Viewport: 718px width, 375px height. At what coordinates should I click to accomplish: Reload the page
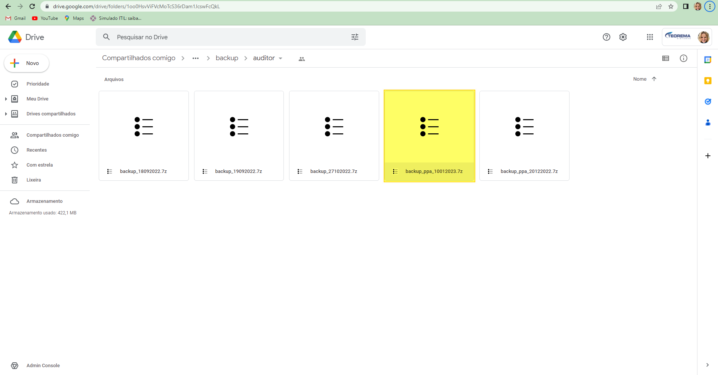click(x=32, y=6)
